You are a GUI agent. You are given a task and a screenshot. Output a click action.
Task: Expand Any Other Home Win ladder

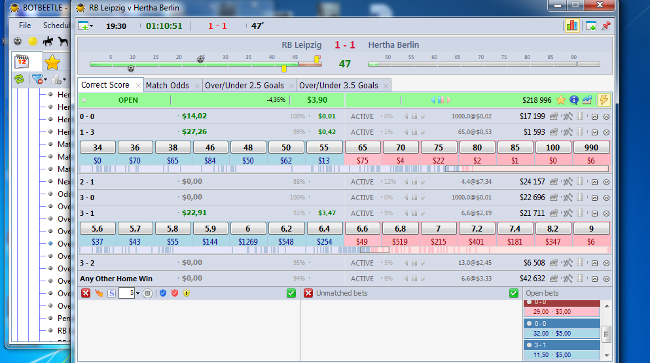click(x=594, y=279)
